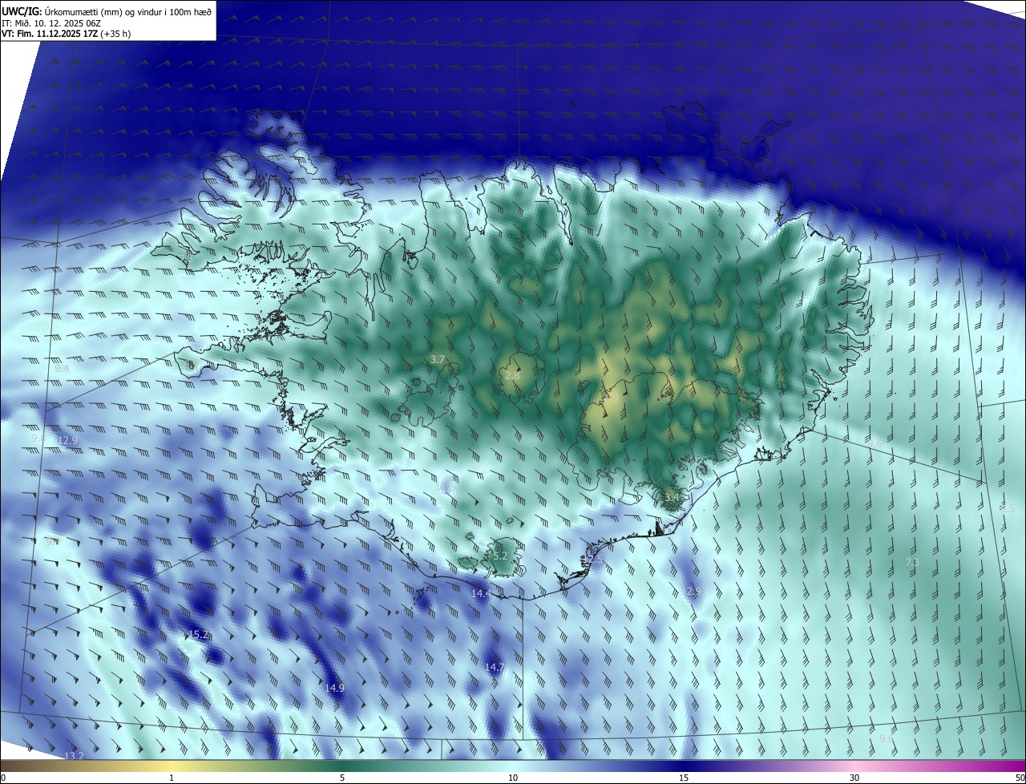Select the '5' tick label on the colorbar
This screenshot has height=784, width=1026.
[x=342, y=778]
